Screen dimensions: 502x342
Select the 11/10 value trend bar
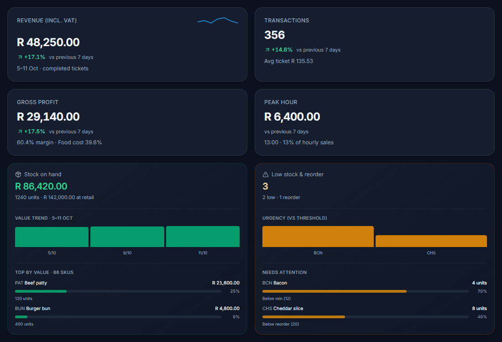click(203, 237)
